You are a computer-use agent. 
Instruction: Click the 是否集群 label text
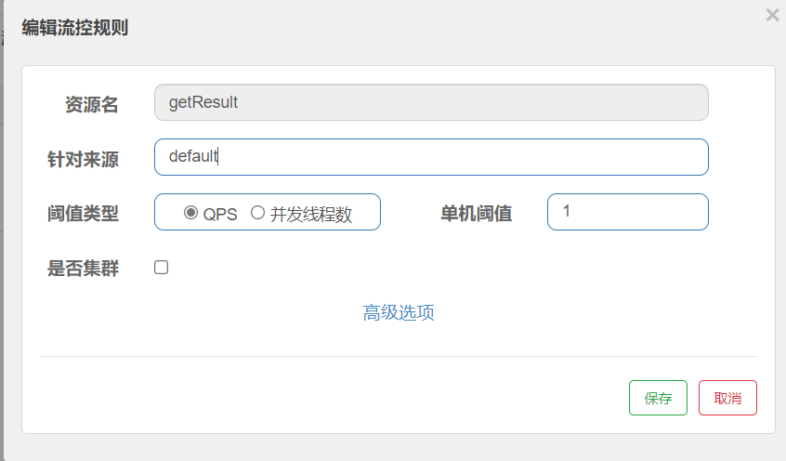pos(84,268)
